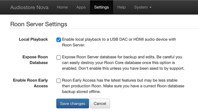Open the Help page
This screenshot has height=111, width=198.
coord(121,7)
